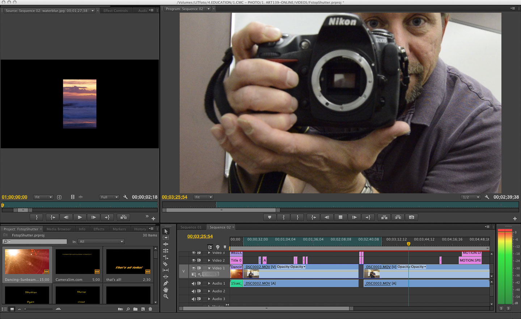Select the Selection arrow tool
521x319 pixels.
(166, 231)
